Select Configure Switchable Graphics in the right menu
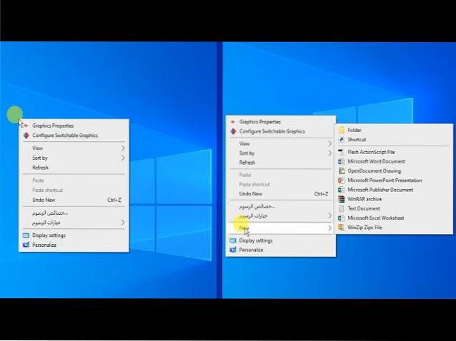 tap(272, 131)
